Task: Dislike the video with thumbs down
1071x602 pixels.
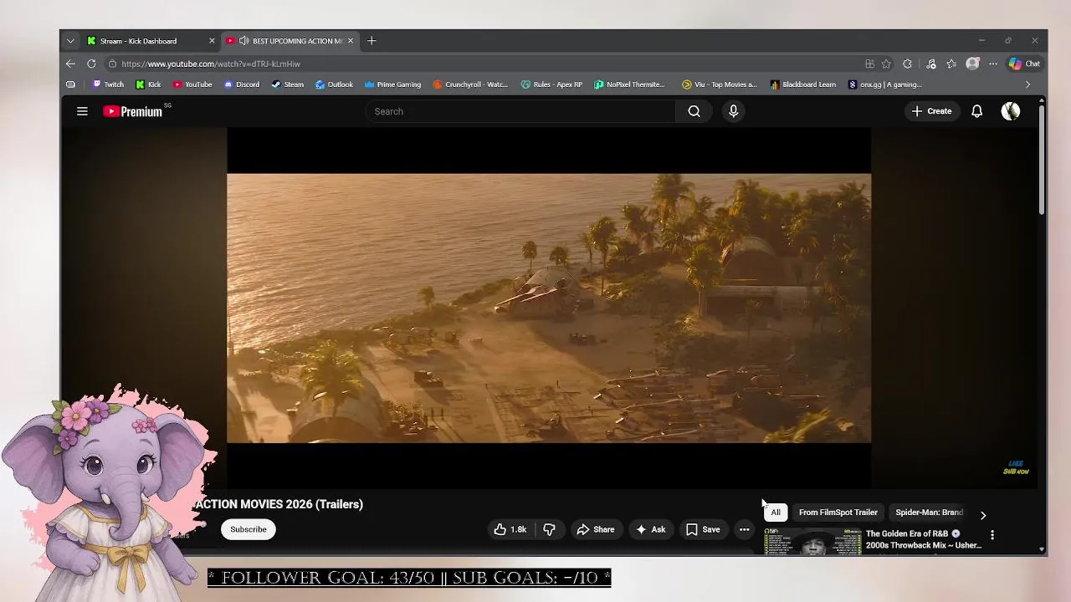Action: 549,529
